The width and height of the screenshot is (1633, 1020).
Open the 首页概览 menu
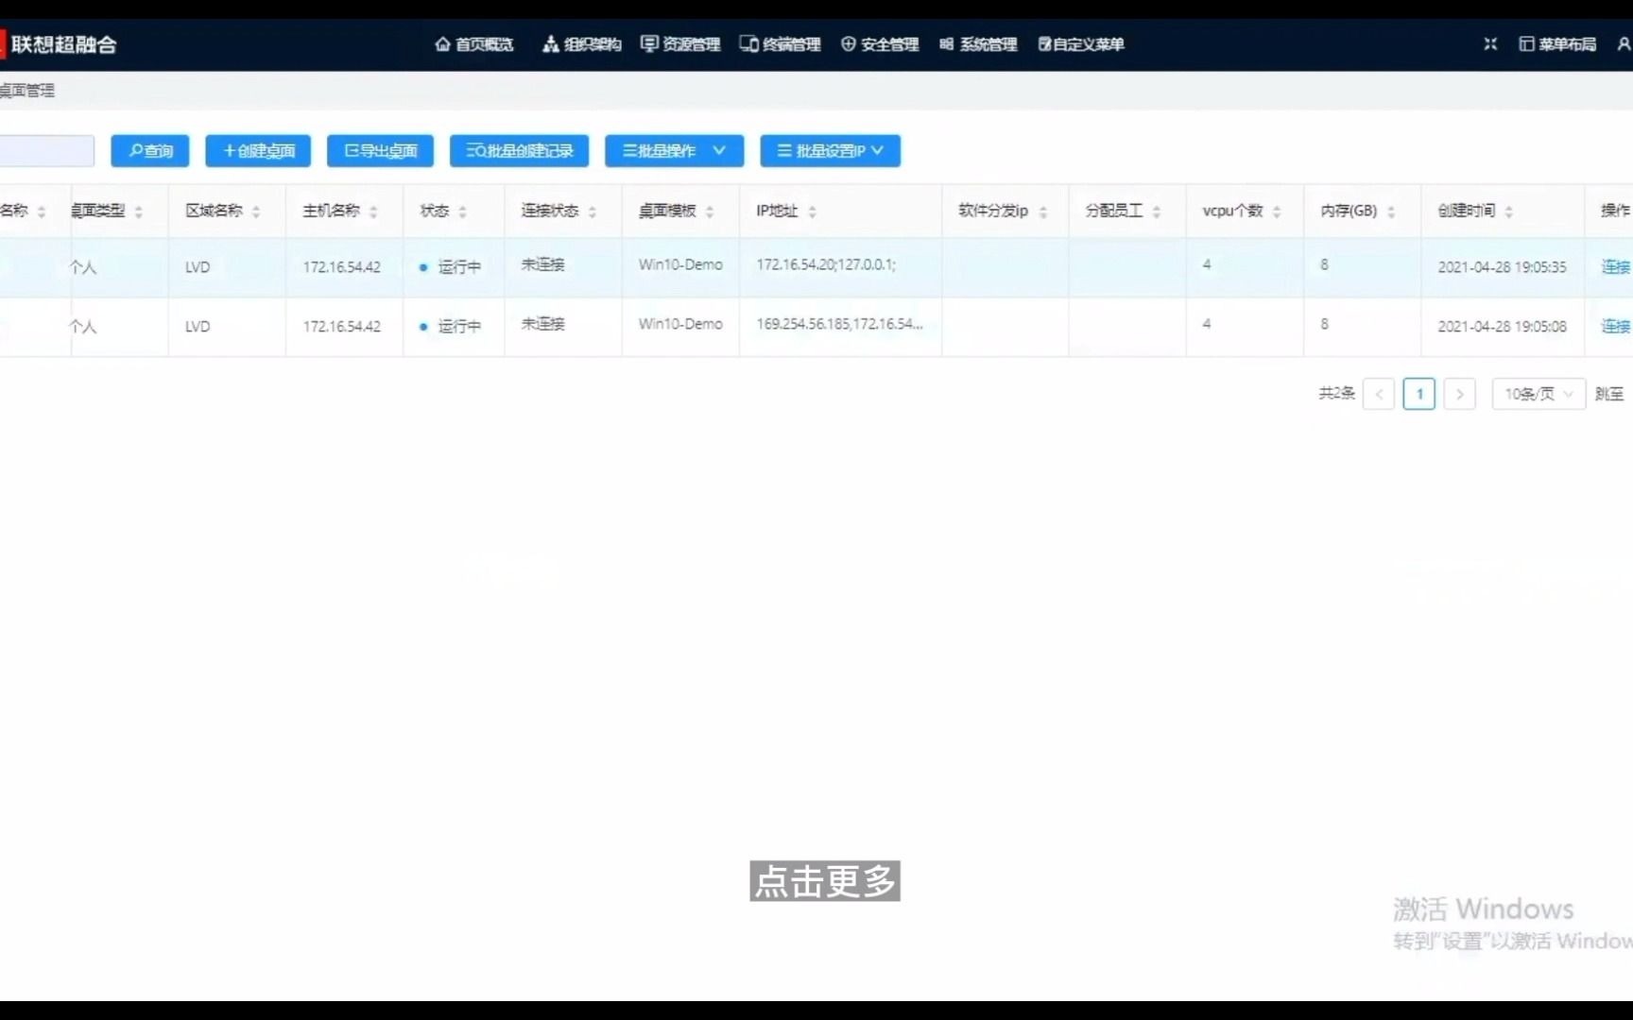pos(473,44)
